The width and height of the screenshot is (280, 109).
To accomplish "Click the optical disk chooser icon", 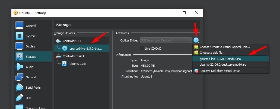I will [x=196, y=40].
